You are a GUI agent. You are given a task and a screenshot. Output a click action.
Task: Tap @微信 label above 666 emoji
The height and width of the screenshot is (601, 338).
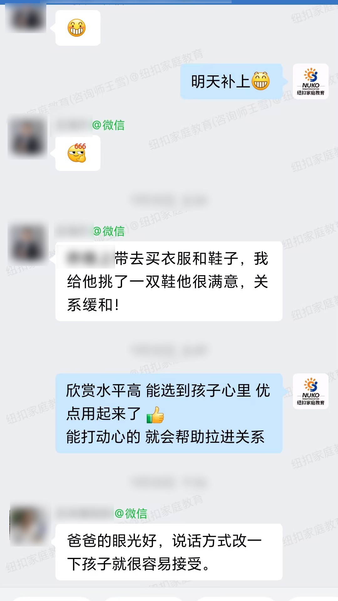[108, 125]
